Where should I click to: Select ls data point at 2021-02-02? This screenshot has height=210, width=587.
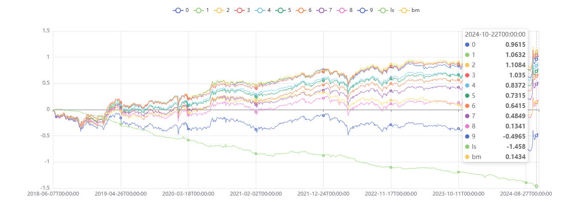256,153
